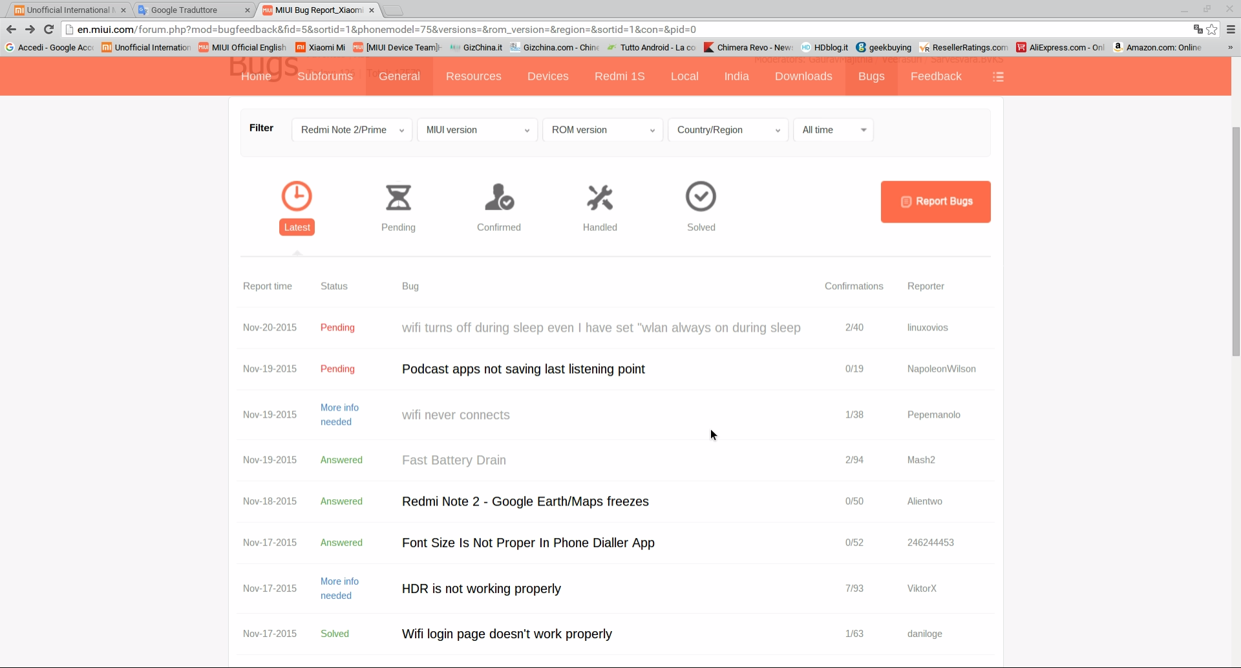The height and width of the screenshot is (668, 1241).
Task: Open Tutto Android bookmark
Action: [652, 47]
